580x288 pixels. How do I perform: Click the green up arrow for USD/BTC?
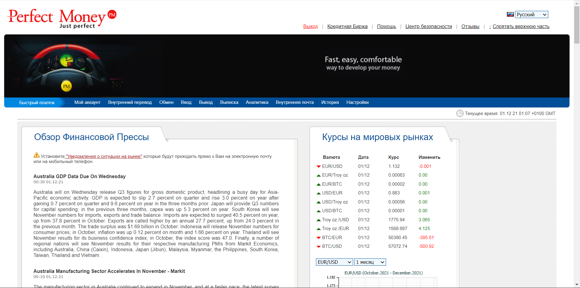(x=318, y=211)
